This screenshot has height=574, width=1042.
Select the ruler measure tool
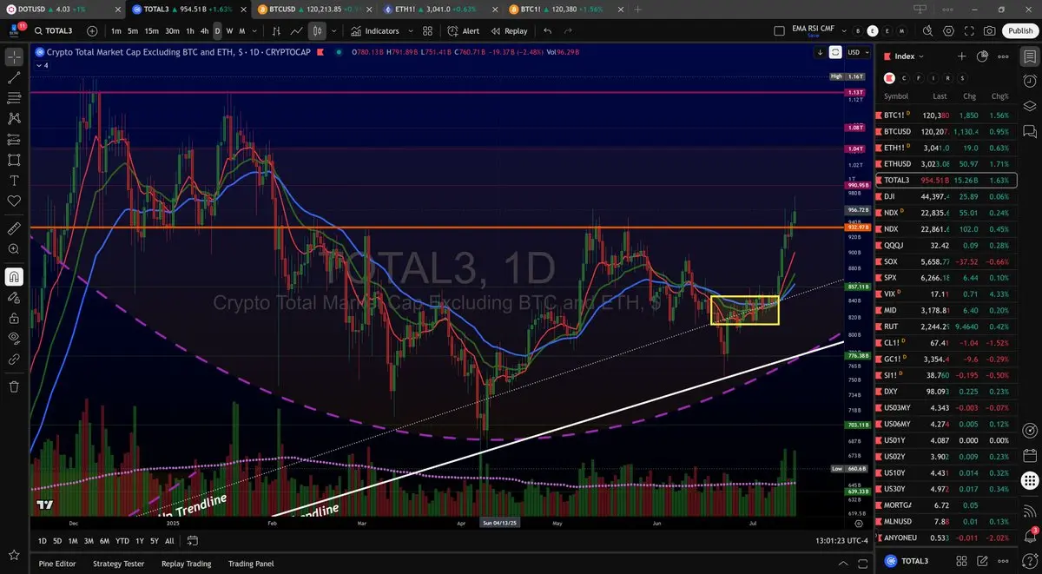tap(14, 228)
